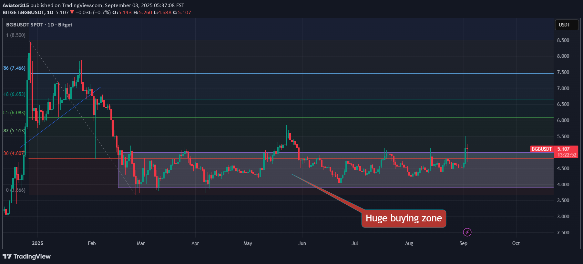The image size is (583, 264).
Task: Click the 8.000 price axis value
Action: point(563,56)
